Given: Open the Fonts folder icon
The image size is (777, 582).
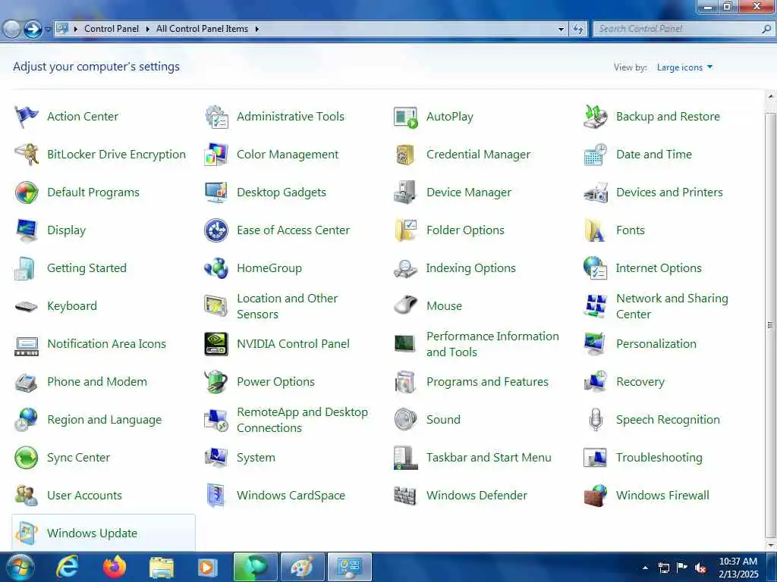Looking at the screenshot, I should coord(595,230).
